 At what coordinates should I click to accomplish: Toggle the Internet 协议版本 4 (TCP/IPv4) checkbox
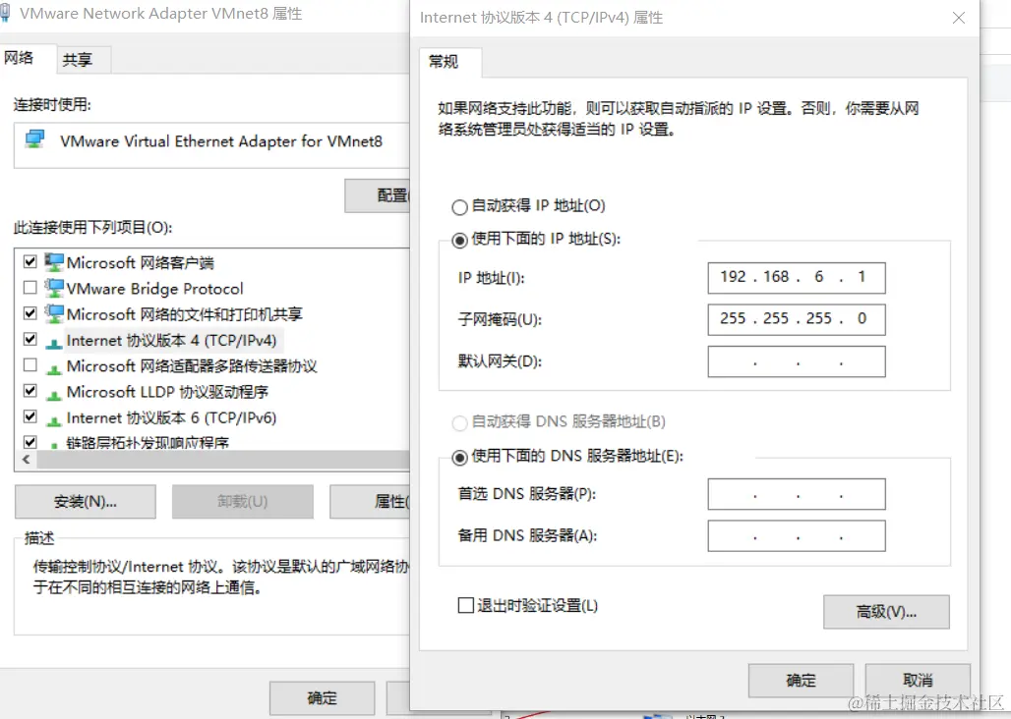click(x=30, y=339)
